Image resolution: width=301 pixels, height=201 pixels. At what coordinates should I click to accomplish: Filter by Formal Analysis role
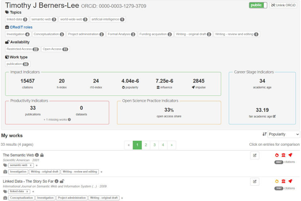pos(121,34)
